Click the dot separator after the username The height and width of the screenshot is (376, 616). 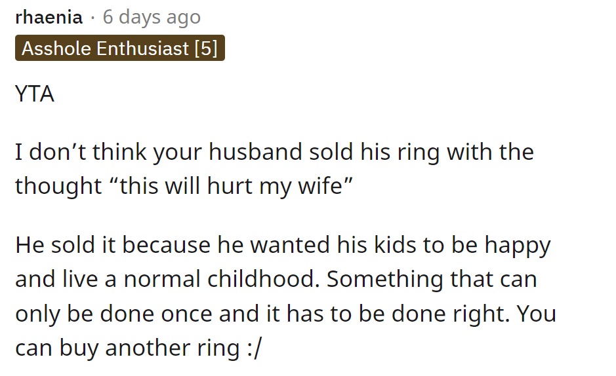(x=92, y=18)
